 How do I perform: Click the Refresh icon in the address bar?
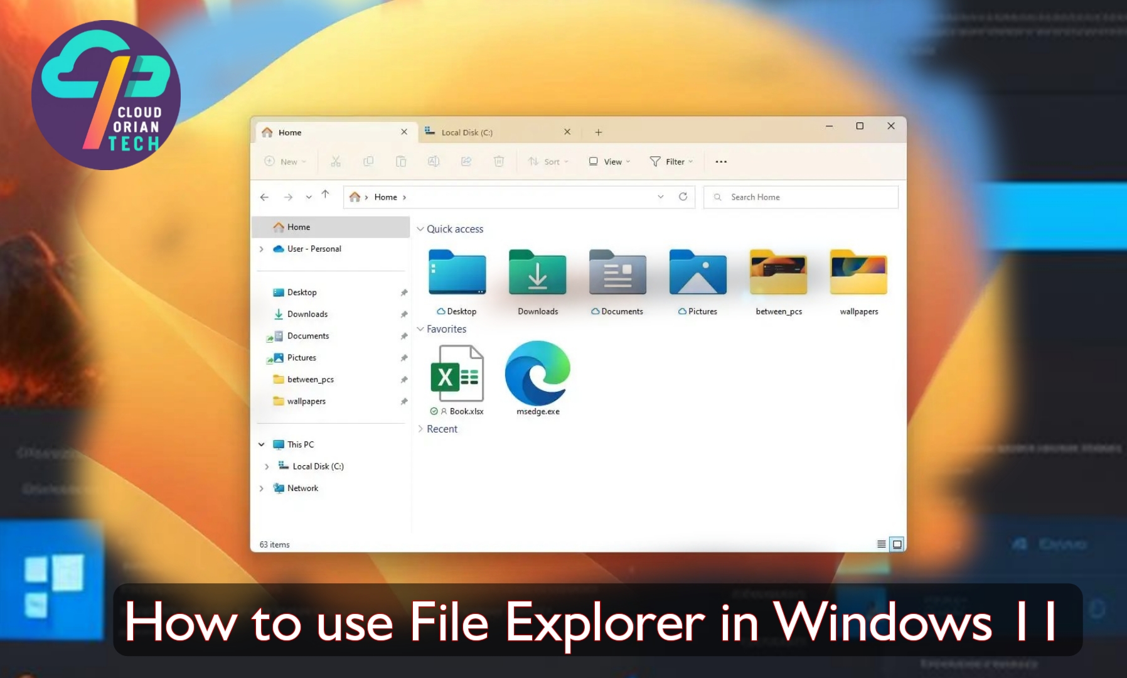tap(683, 196)
